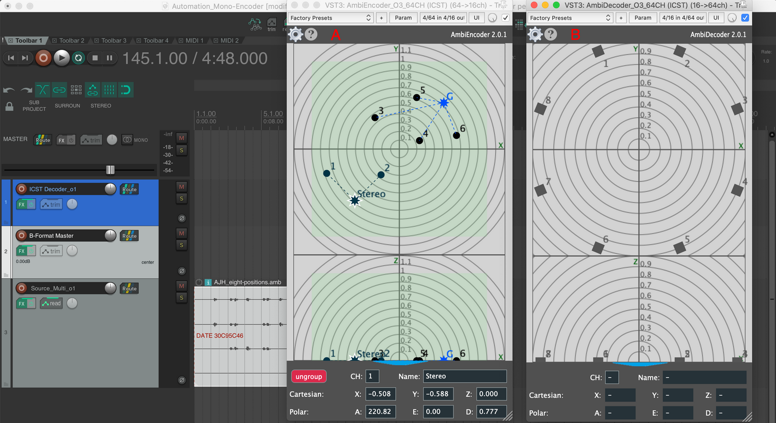The width and height of the screenshot is (776, 423).
Task: Invert phase on B-Format Master track
Action: pos(181,271)
